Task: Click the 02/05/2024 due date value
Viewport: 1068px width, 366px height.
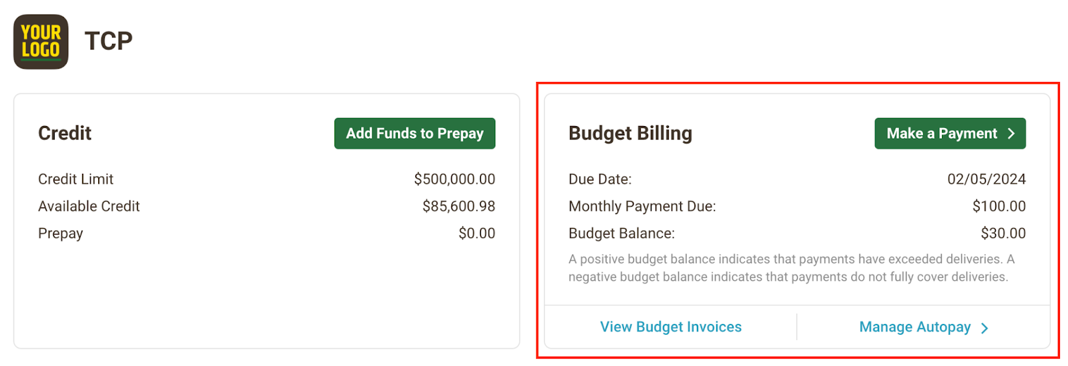Action: [987, 179]
